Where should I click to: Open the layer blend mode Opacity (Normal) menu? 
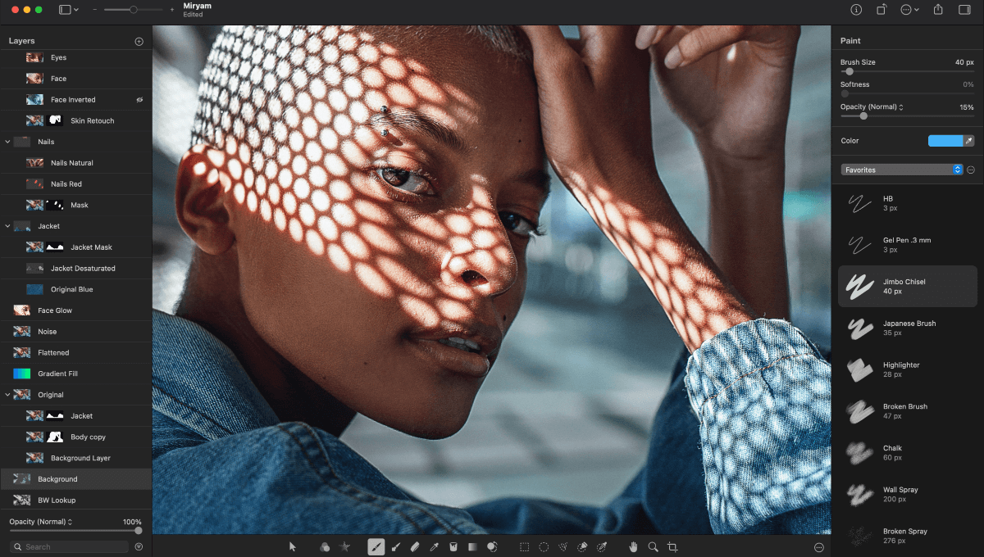click(x=41, y=522)
